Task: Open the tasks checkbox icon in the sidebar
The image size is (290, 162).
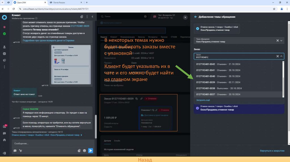Action: pos(5,54)
